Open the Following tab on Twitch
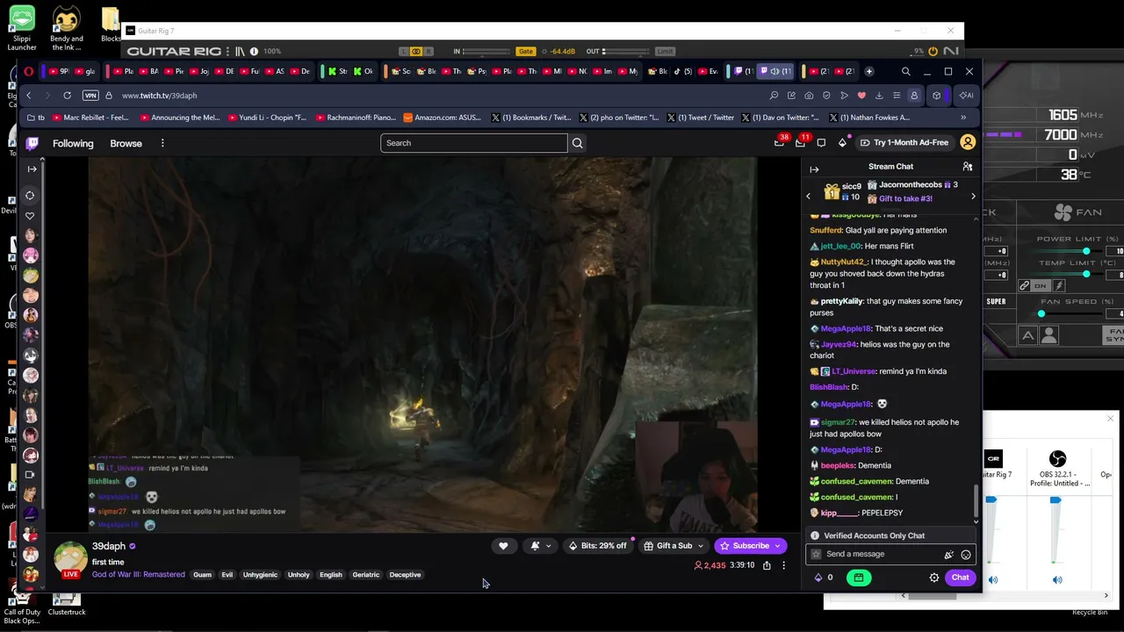This screenshot has width=1124, height=632. pos(73,143)
